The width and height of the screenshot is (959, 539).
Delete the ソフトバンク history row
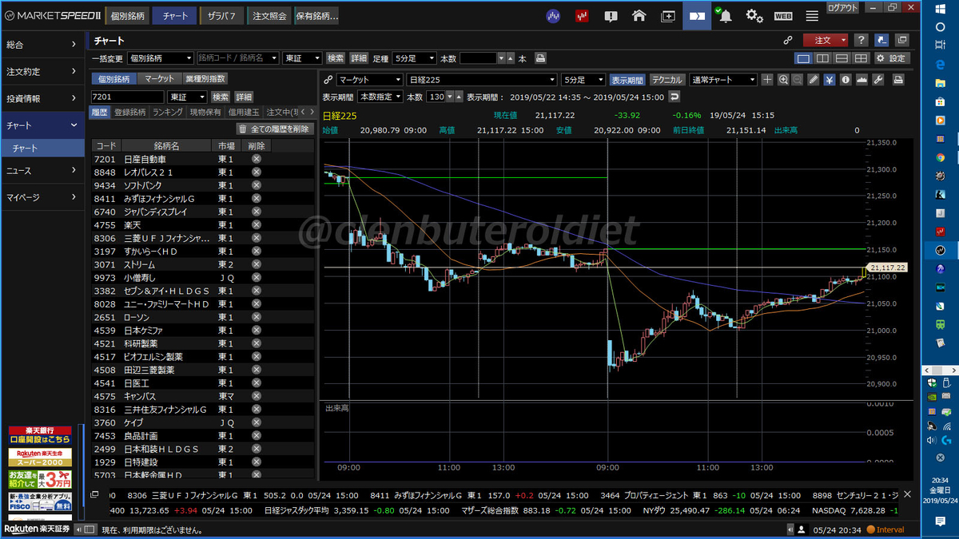click(x=257, y=185)
